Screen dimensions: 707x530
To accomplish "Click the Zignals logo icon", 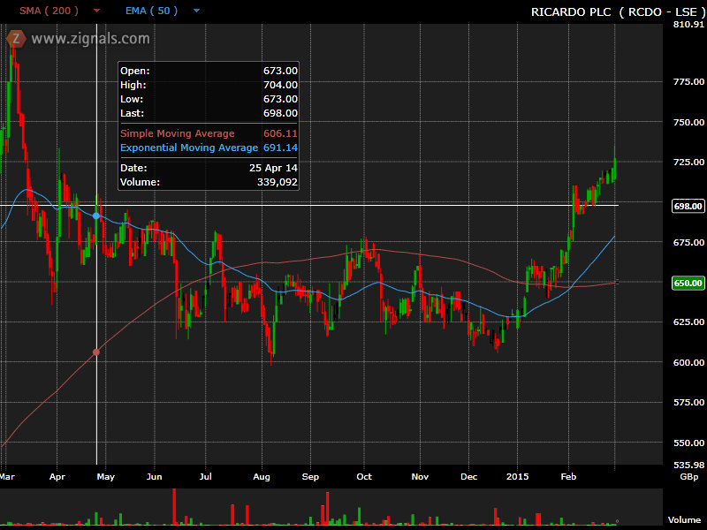I will (15, 39).
